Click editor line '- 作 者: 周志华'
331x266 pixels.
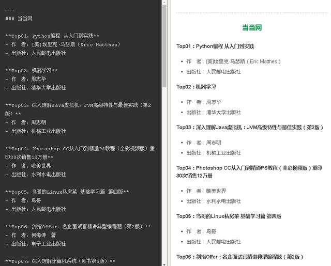(25, 79)
